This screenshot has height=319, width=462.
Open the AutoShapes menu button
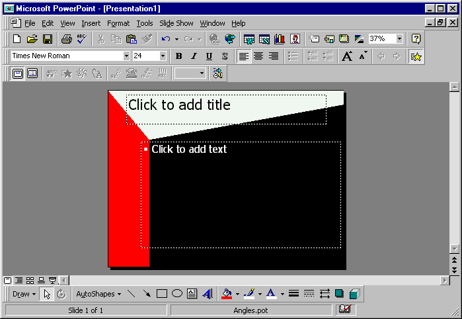pyautogui.click(x=98, y=294)
